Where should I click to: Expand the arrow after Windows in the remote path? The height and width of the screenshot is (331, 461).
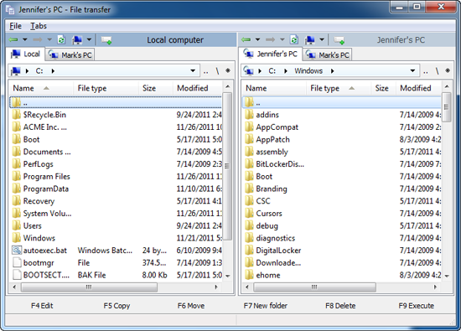tap(332, 71)
